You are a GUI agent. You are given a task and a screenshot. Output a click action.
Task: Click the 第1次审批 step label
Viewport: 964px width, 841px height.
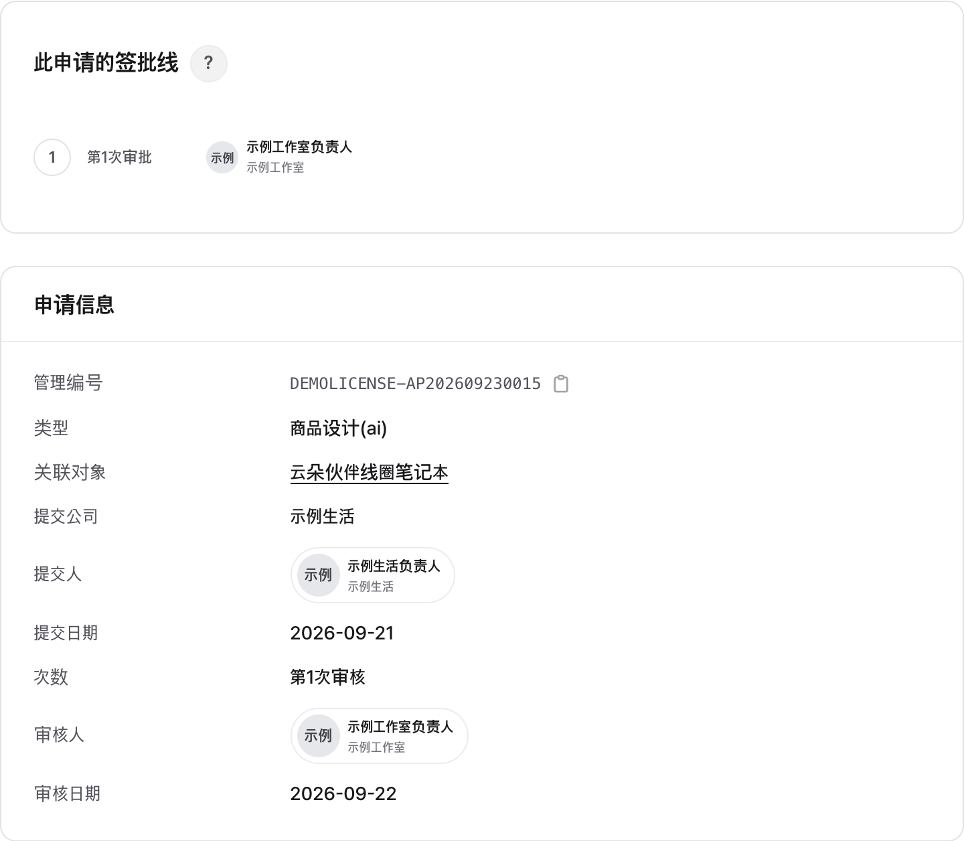(120, 157)
